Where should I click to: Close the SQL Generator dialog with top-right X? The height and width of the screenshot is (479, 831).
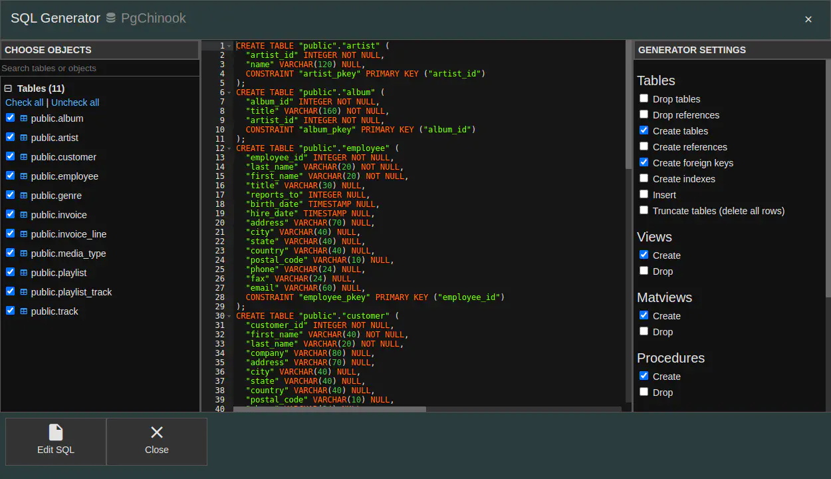808,19
